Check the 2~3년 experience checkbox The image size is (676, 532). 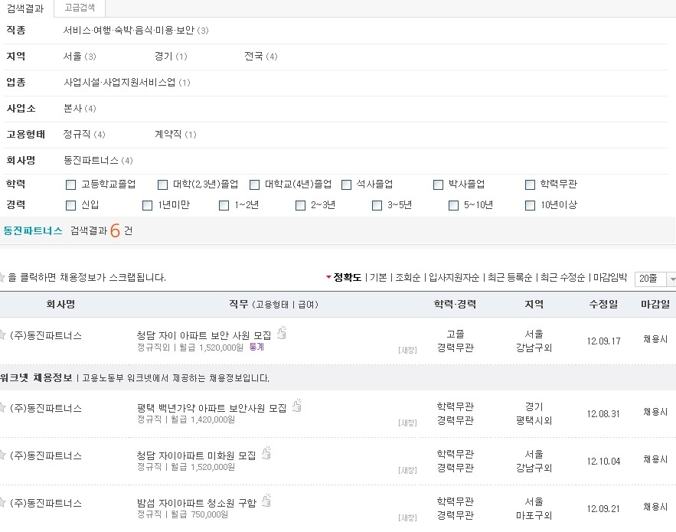pyautogui.click(x=301, y=205)
